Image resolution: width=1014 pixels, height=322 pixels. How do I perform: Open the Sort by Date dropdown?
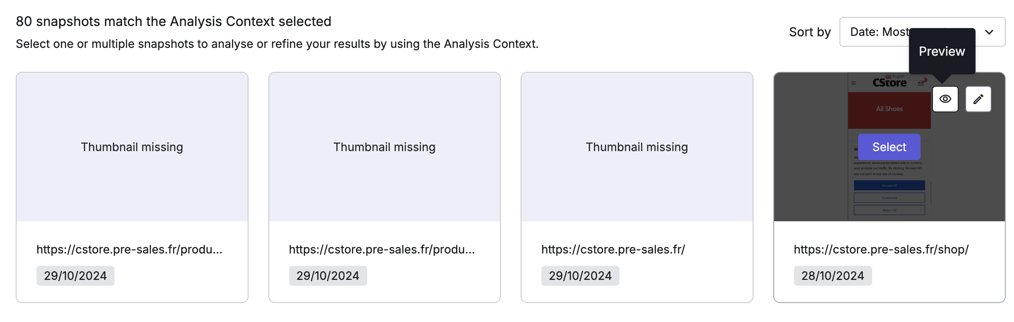click(922, 32)
